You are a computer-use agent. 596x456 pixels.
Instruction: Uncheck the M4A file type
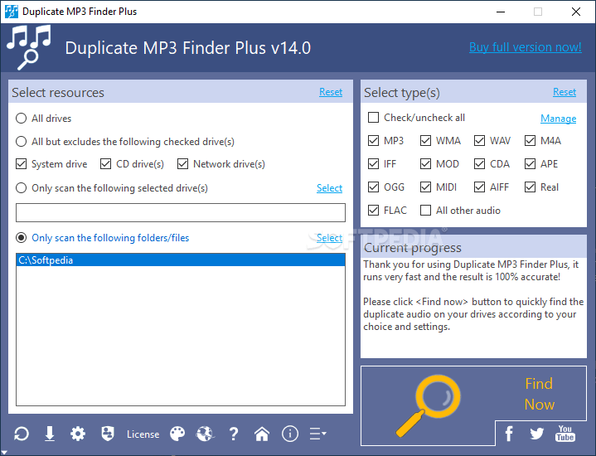(x=530, y=141)
